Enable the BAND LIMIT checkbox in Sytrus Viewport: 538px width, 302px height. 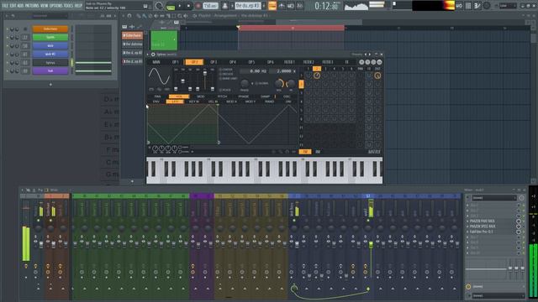point(220,79)
